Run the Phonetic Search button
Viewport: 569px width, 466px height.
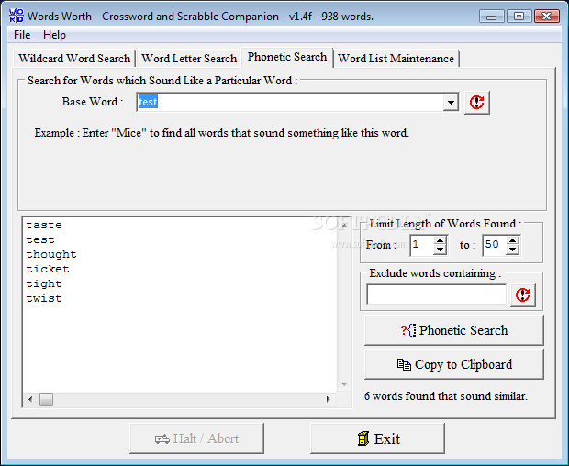point(454,330)
